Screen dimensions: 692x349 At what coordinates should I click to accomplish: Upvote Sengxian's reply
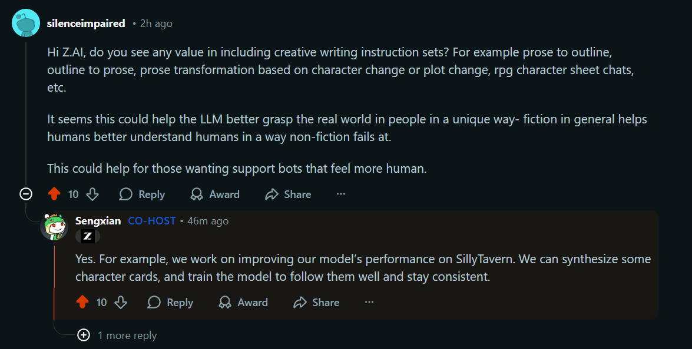(82, 303)
